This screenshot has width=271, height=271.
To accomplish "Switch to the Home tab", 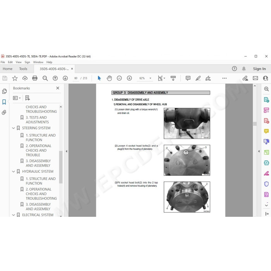I will [8, 69].
